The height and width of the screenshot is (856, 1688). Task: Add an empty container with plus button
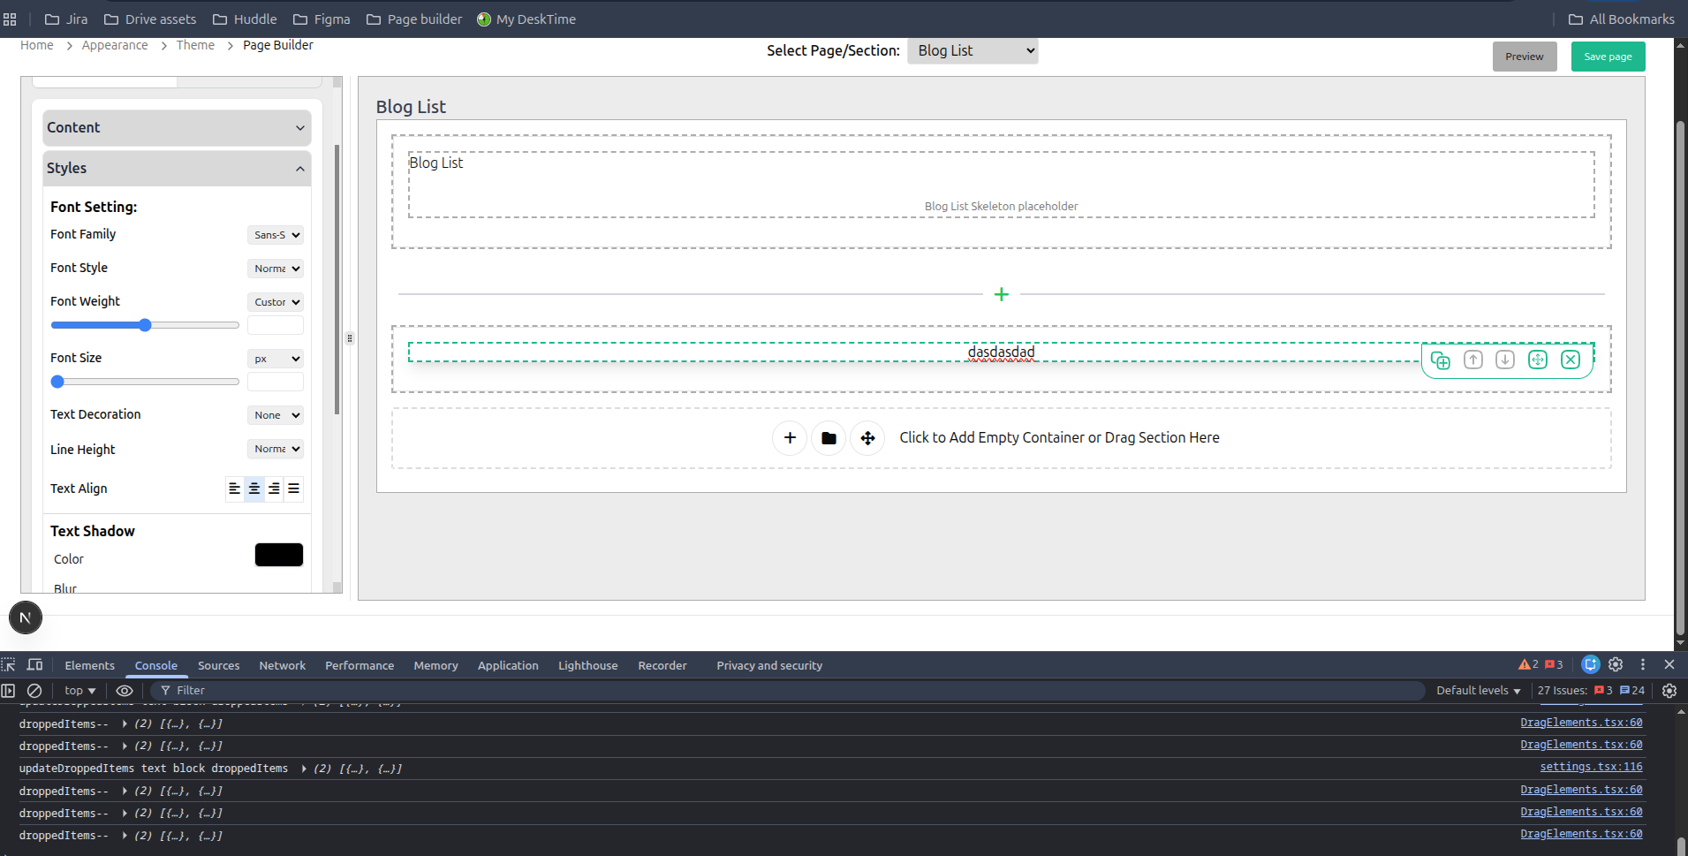coord(790,438)
